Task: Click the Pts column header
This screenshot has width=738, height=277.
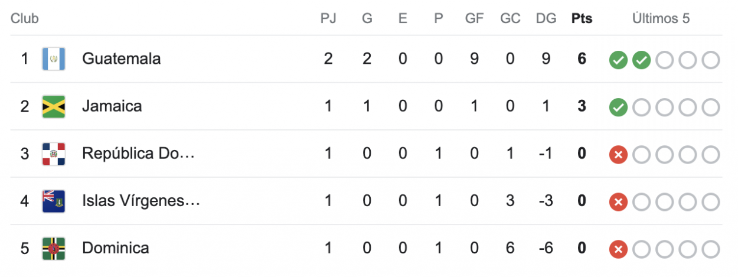Action: 582,18
